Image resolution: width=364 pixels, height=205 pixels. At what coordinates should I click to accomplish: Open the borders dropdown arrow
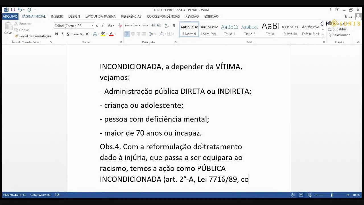(174, 34)
